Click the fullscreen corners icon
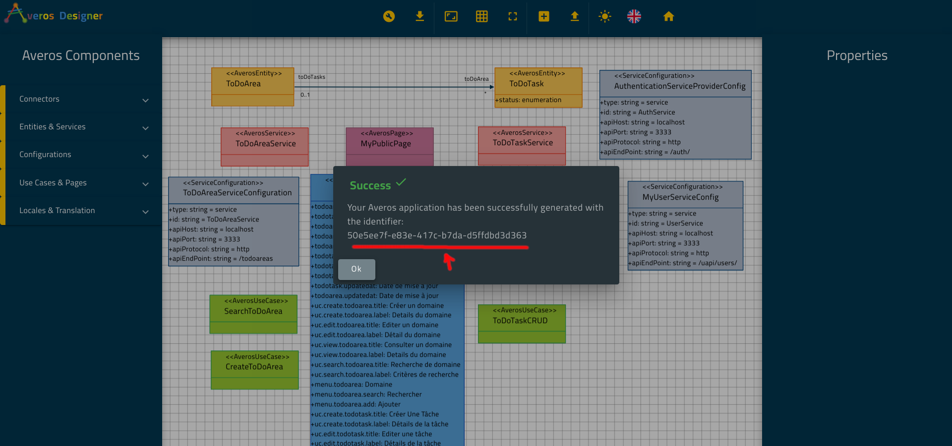The image size is (952, 446). tap(513, 16)
